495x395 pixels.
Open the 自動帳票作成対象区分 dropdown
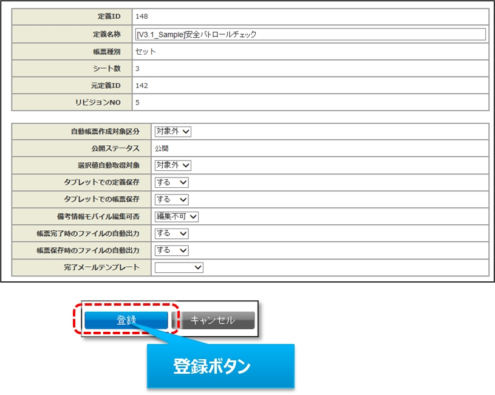pyautogui.click(x=172, y=131)
